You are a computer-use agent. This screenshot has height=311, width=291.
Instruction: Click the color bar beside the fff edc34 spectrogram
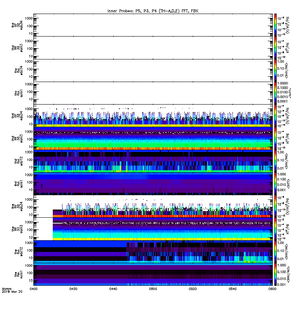(275, 206)
